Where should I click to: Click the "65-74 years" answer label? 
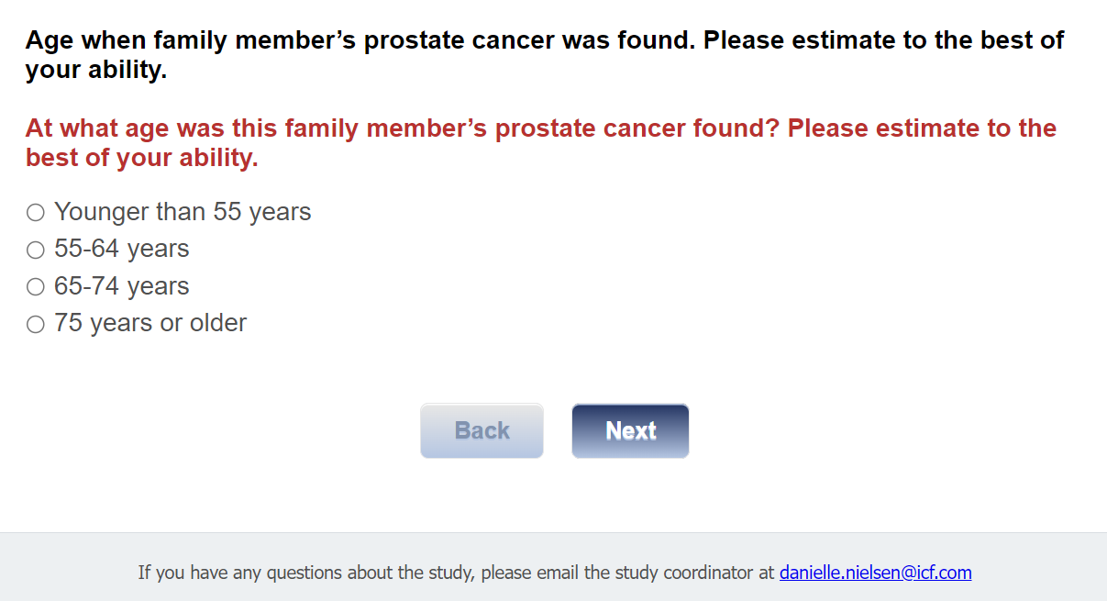tap(122, 286)
